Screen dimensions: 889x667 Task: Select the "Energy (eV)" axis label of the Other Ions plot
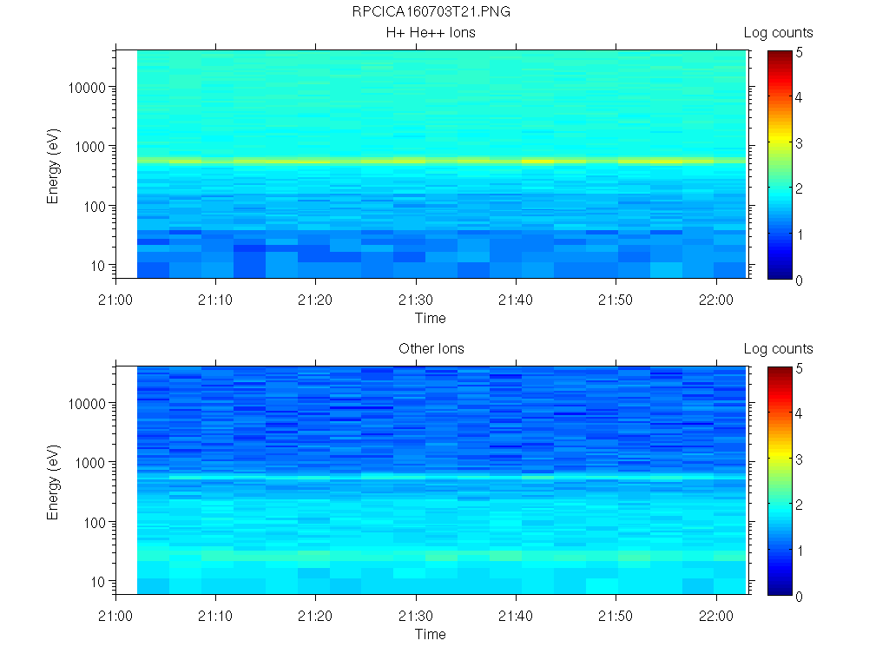click(53, 482)
